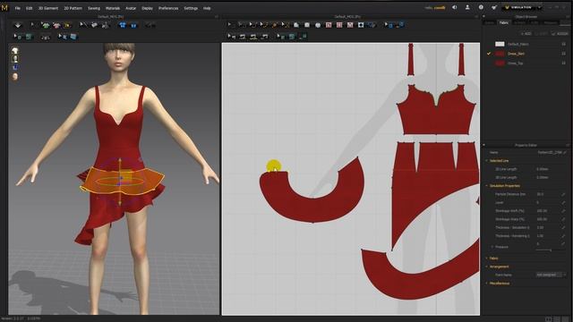This screenshot has height=322, width=573.
Task: Collapse the Property Editor panel arrow
Action: coord(484,145)
